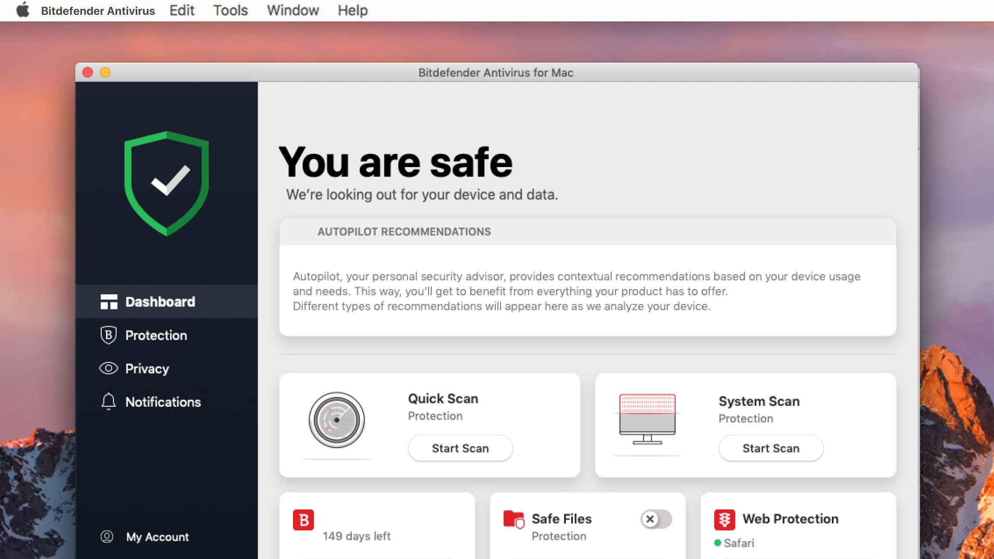Start the System Scan protection scan

(770, 448)
